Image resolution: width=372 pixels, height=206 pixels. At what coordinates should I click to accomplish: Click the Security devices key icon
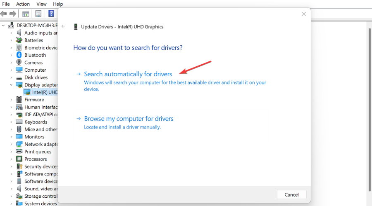pos(19,166)
